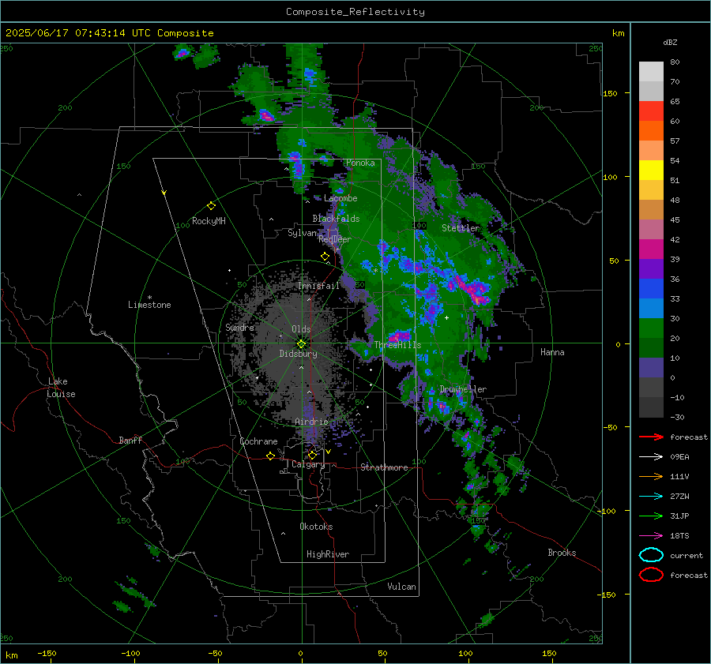Click the Blackfalds city label
Image resolution: width=711 pixels, height=664 pixels.
click(336, 219)
